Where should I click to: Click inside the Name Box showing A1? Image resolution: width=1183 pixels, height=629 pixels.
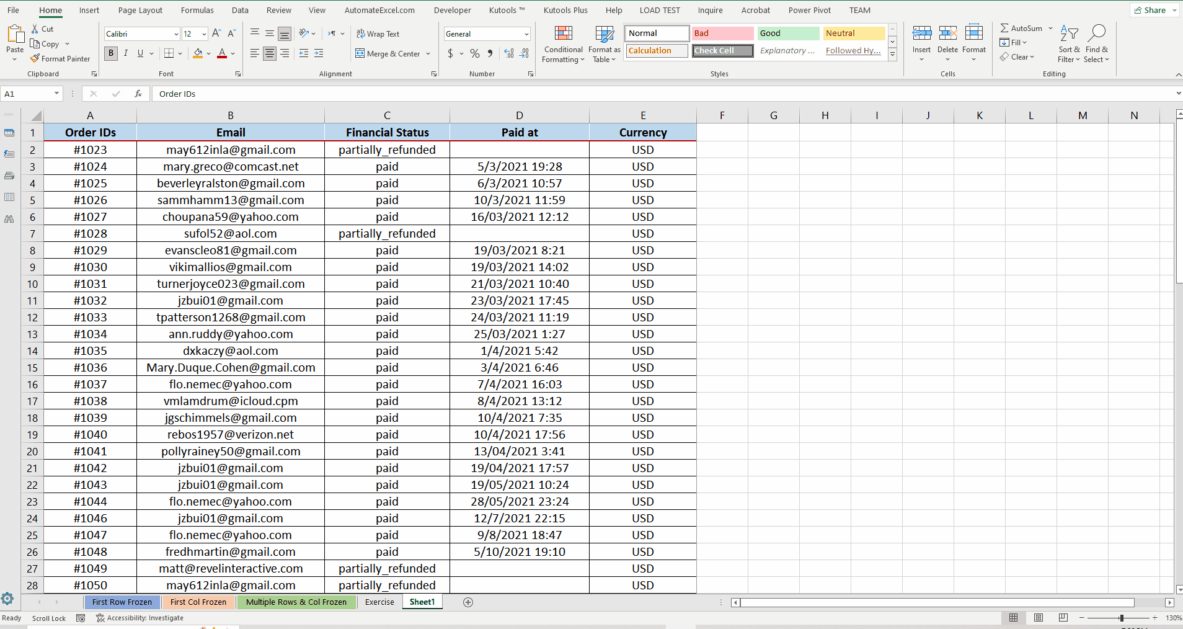[27, 93]
